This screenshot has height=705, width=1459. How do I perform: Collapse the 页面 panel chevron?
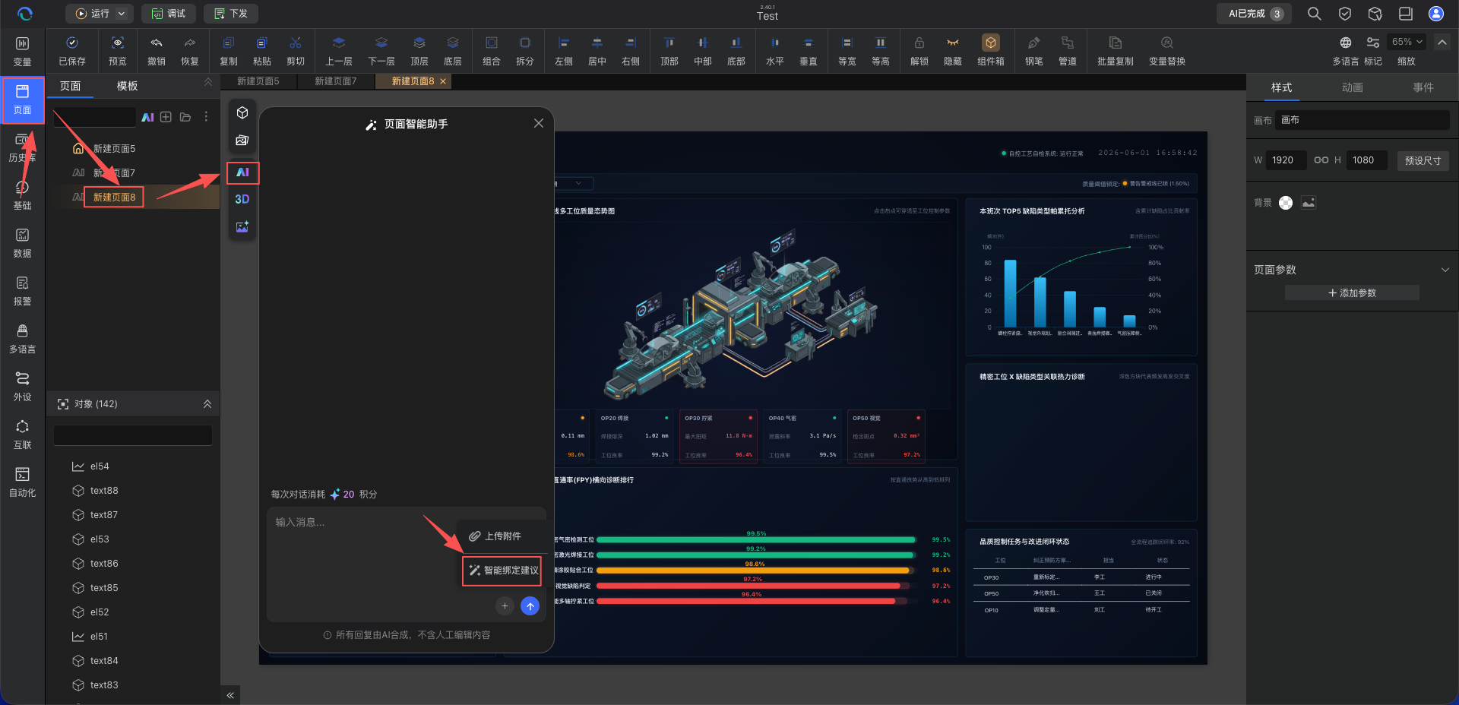point(207,82)
